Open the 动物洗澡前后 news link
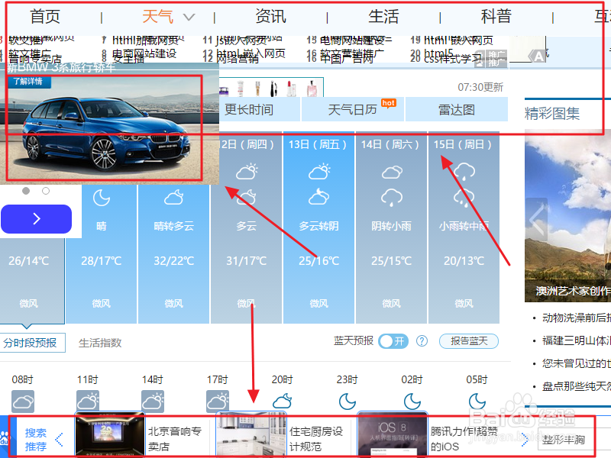 pos(577,318)
